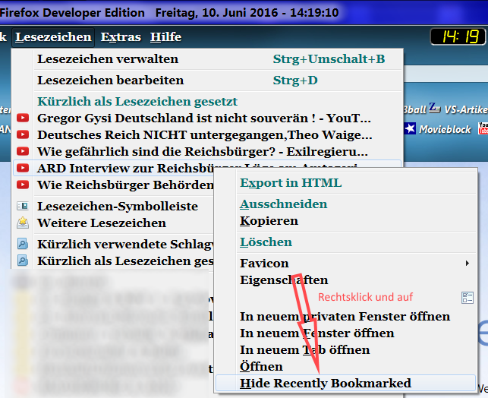Click the Z icon beside VS-Artikel
Screen dimensions: 488x398
point(434,108)
